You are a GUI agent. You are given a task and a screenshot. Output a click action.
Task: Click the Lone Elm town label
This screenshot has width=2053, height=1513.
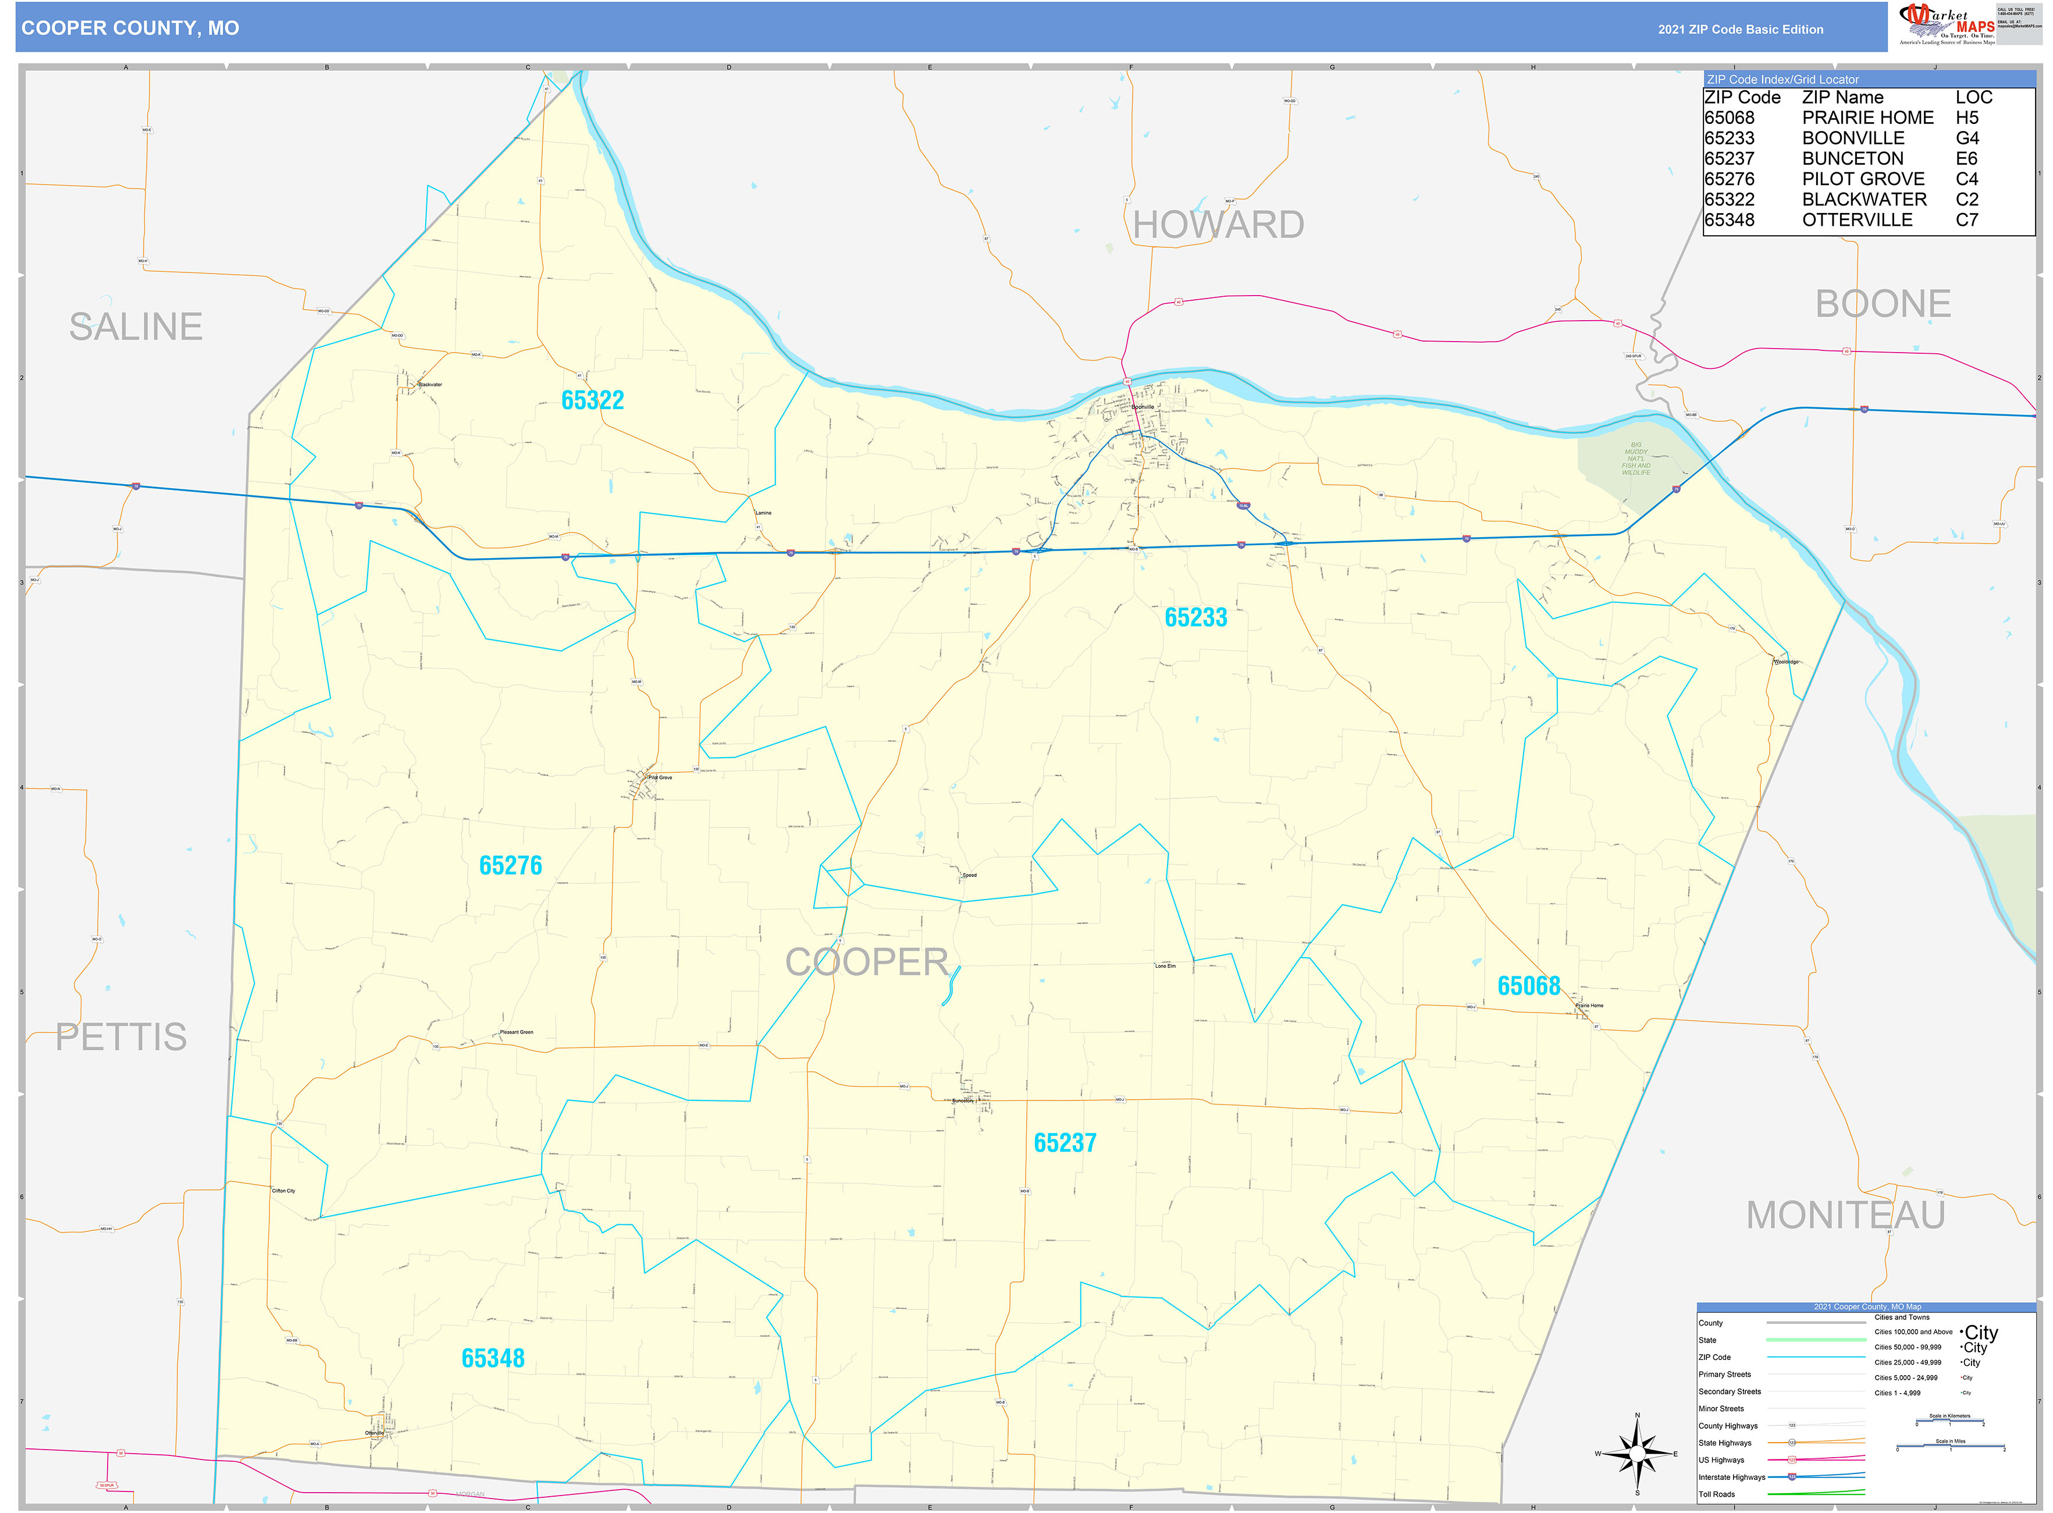(1165, 966)
